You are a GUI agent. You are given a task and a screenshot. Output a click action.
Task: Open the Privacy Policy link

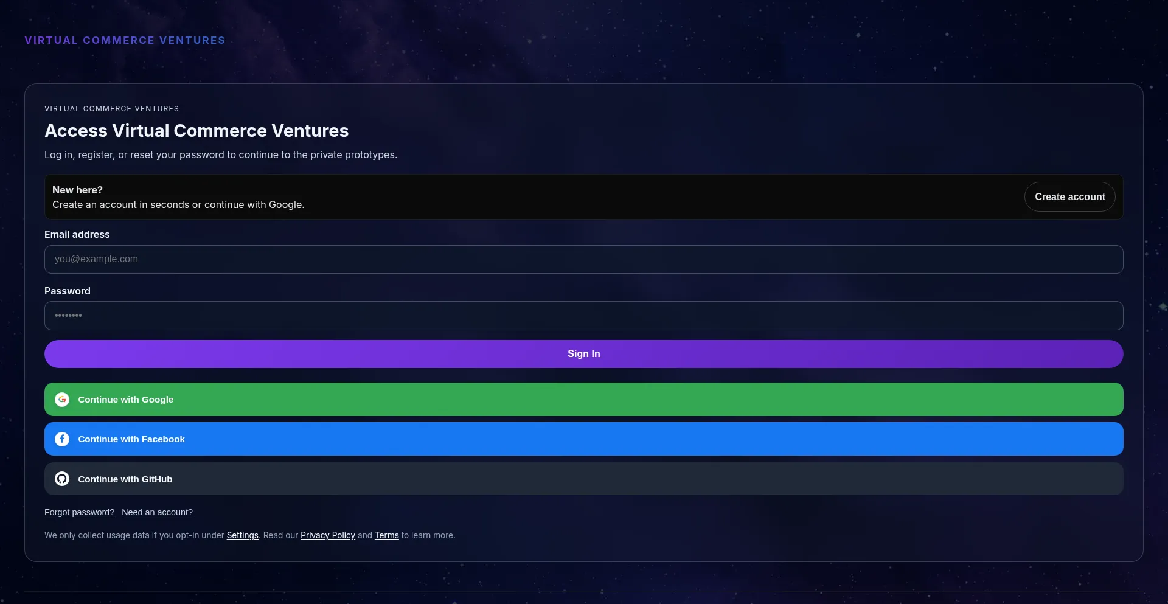(x=327, y=535)
